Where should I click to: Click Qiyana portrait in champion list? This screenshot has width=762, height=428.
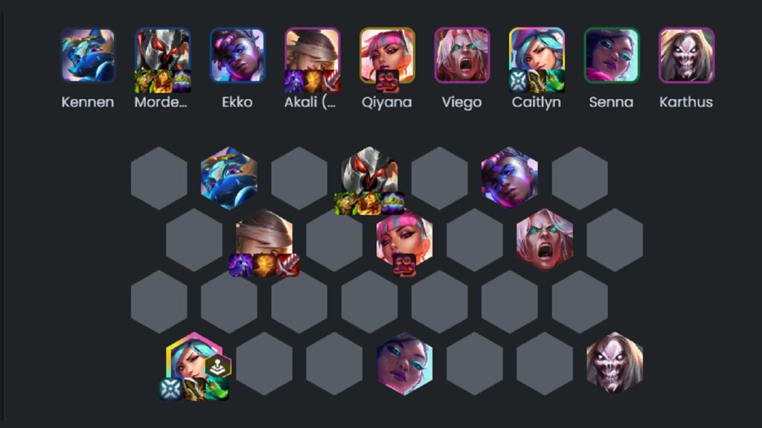click(x=387, y=55)
